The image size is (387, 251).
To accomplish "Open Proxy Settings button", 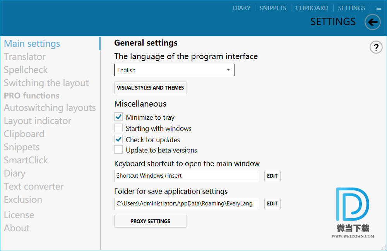I will pos(150,221).
